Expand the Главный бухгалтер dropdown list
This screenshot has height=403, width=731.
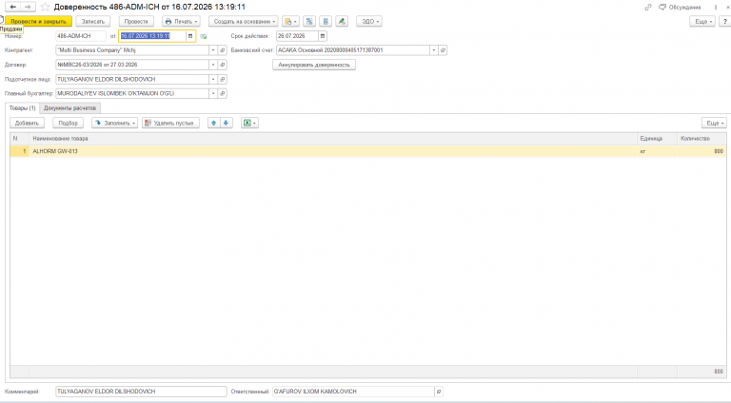(x=213, y=93)
